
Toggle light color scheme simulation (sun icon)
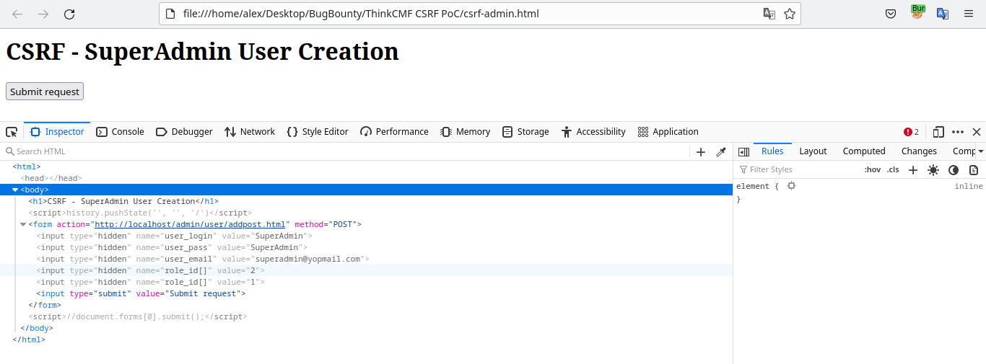click(933, 170)
